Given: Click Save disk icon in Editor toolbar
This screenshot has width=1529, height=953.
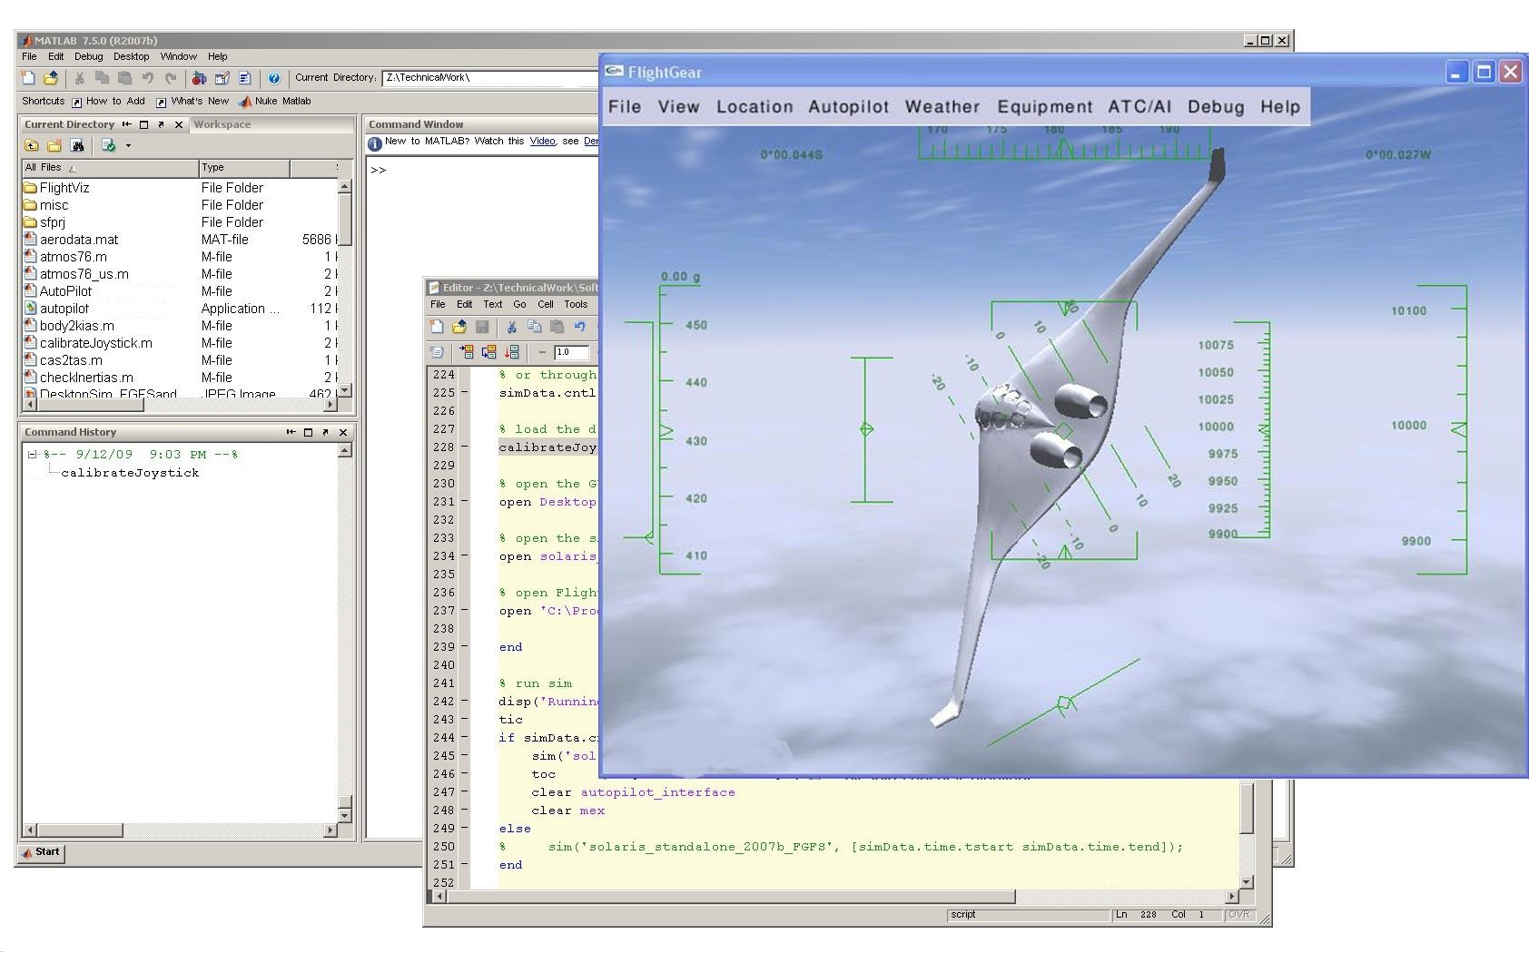Looking at the screenshot, I should pyautogui.click(x=482, y=327).
